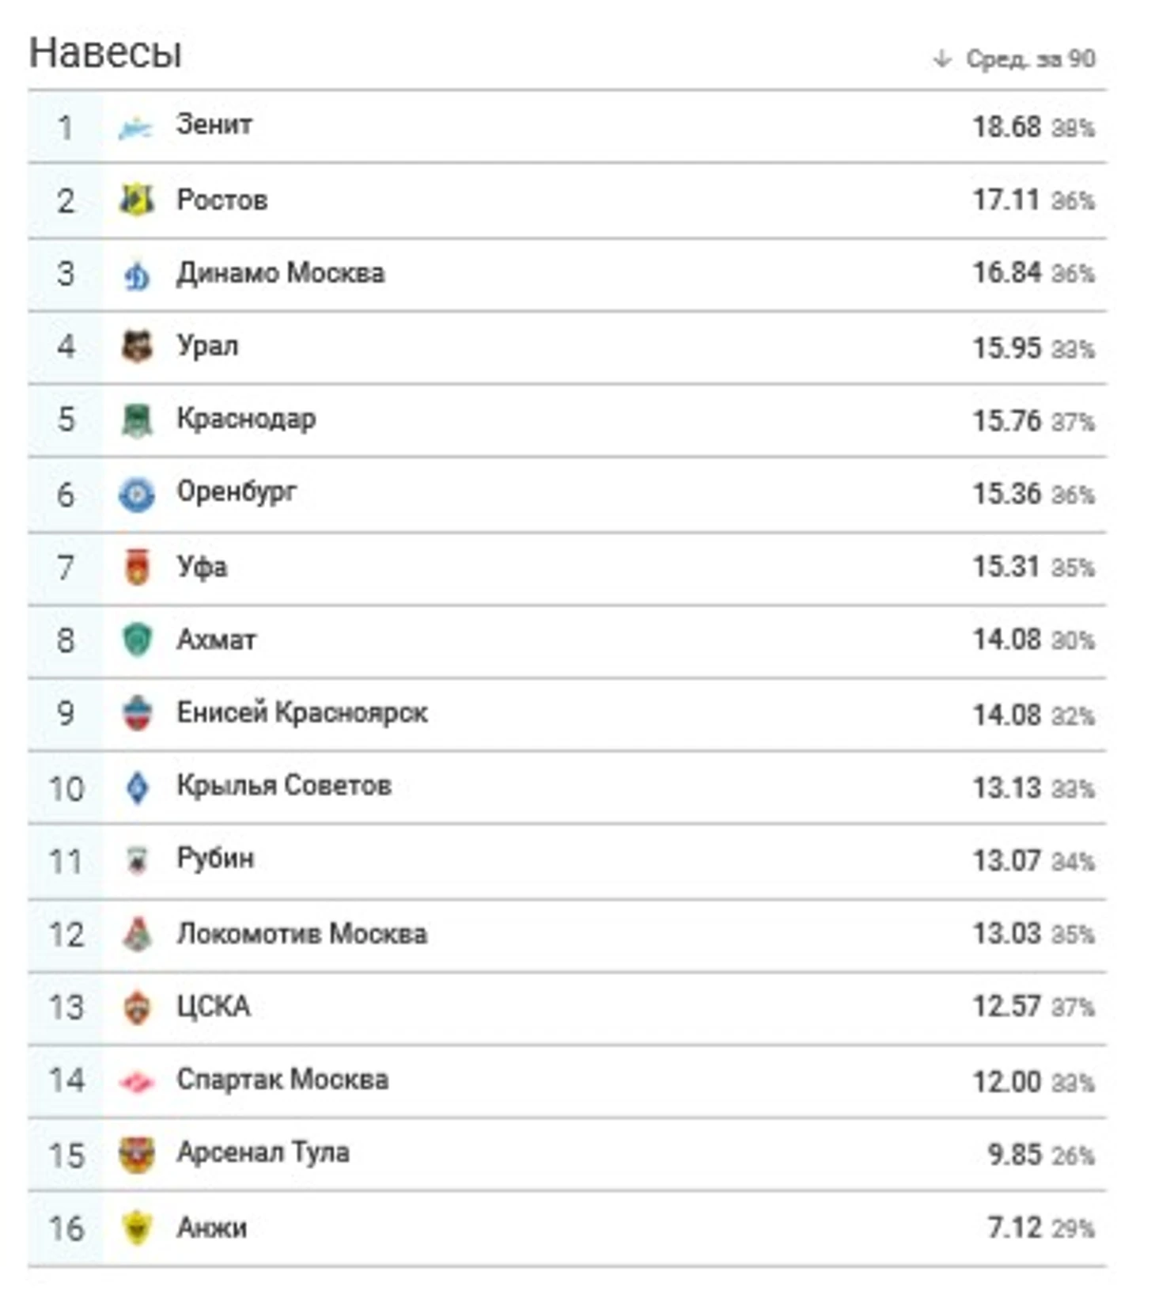Image resolution: width=1155 pixels, height=1298 pixels.
Task: Click the Spartak Moscow red logo
Action: (x=136, y=1081)
